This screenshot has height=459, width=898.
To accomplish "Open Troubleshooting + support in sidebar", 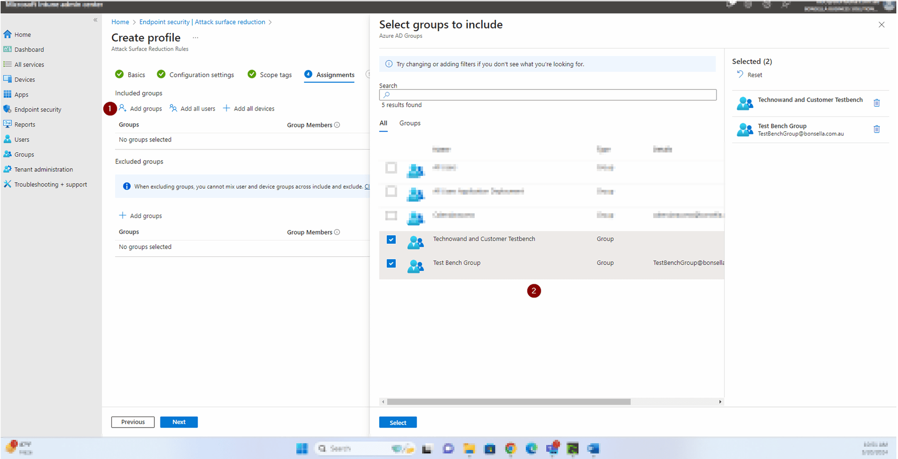I will pos(51,184).
